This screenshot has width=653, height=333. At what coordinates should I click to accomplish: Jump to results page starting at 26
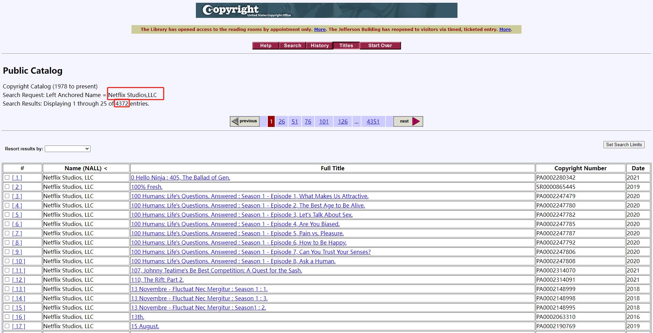click(282, 121)
